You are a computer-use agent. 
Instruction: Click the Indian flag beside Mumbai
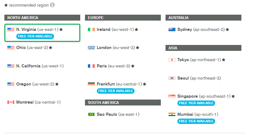click(x=172, y=114)
